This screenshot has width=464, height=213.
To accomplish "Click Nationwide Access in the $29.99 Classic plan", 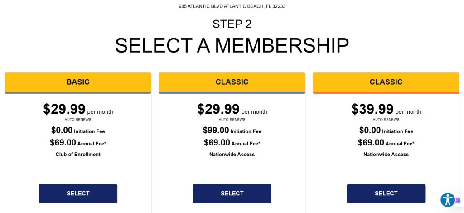I will click(x=232, y=155).
